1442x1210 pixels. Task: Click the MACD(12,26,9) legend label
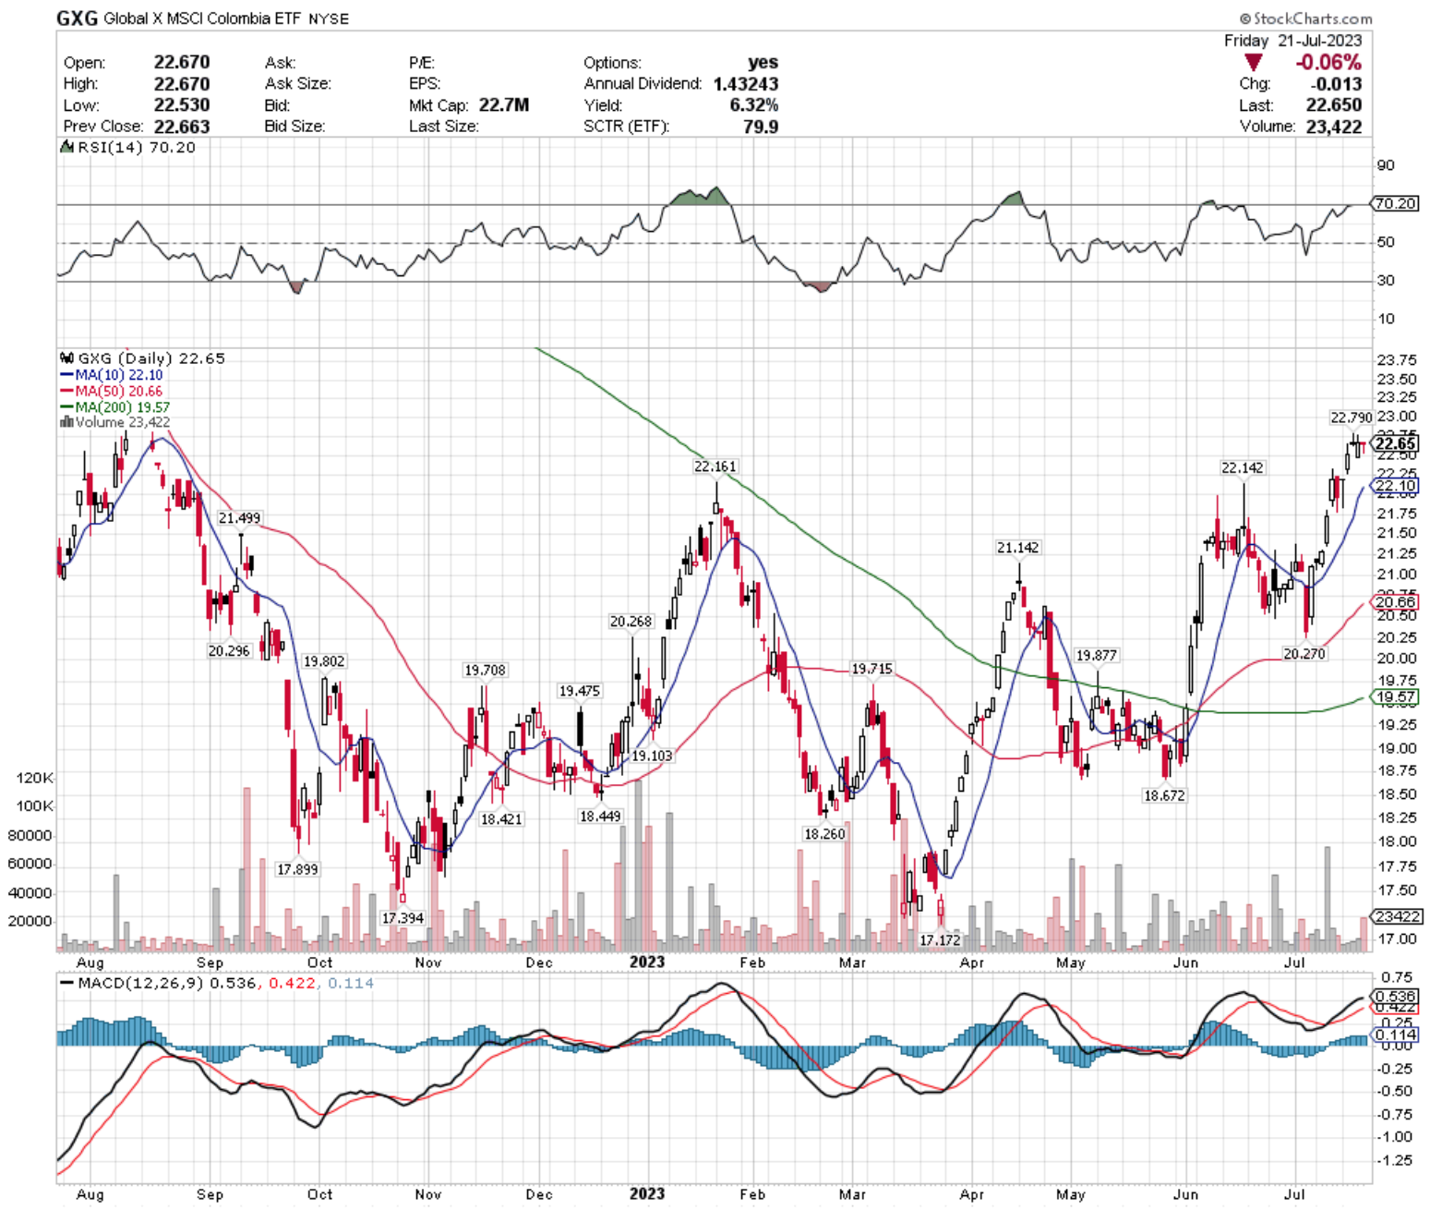pos(141,983)
